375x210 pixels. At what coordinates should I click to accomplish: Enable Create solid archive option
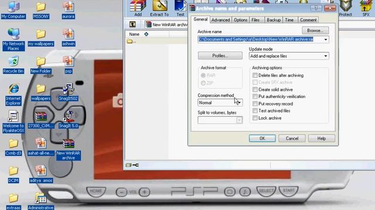coord(255,89)
